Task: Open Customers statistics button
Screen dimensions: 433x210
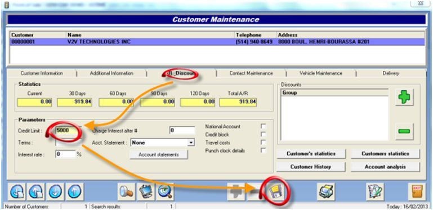Action: tap(385, 154)
